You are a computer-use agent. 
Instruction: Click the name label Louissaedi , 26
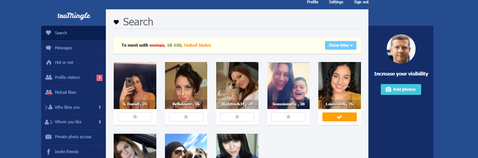point(340,104)
